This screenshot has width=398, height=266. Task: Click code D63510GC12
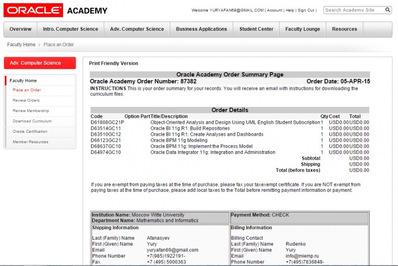coord(105,134)
